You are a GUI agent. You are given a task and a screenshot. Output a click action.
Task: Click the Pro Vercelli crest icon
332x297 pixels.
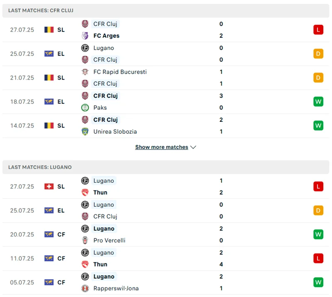85,240
